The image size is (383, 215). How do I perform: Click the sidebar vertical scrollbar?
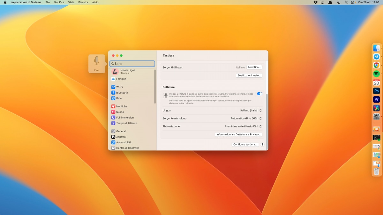coord(155,86)
